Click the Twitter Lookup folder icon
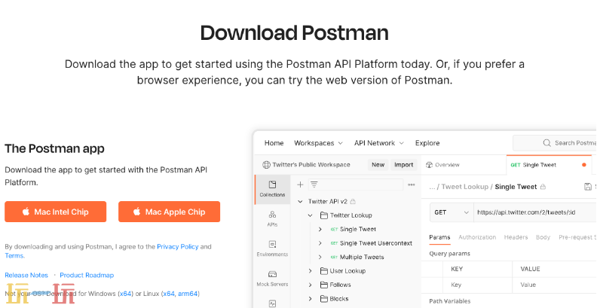 click(x=324, y=215)
